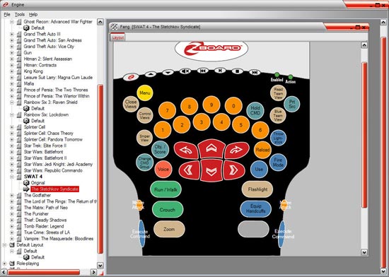Expand the Grand Theft Auto III node
Screen dimensions: 389x277
click(12, 34)
